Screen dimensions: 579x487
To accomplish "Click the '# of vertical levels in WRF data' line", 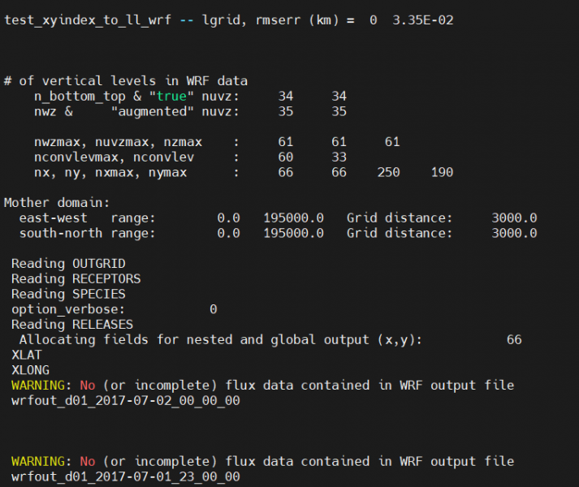I will click(126, 80).
